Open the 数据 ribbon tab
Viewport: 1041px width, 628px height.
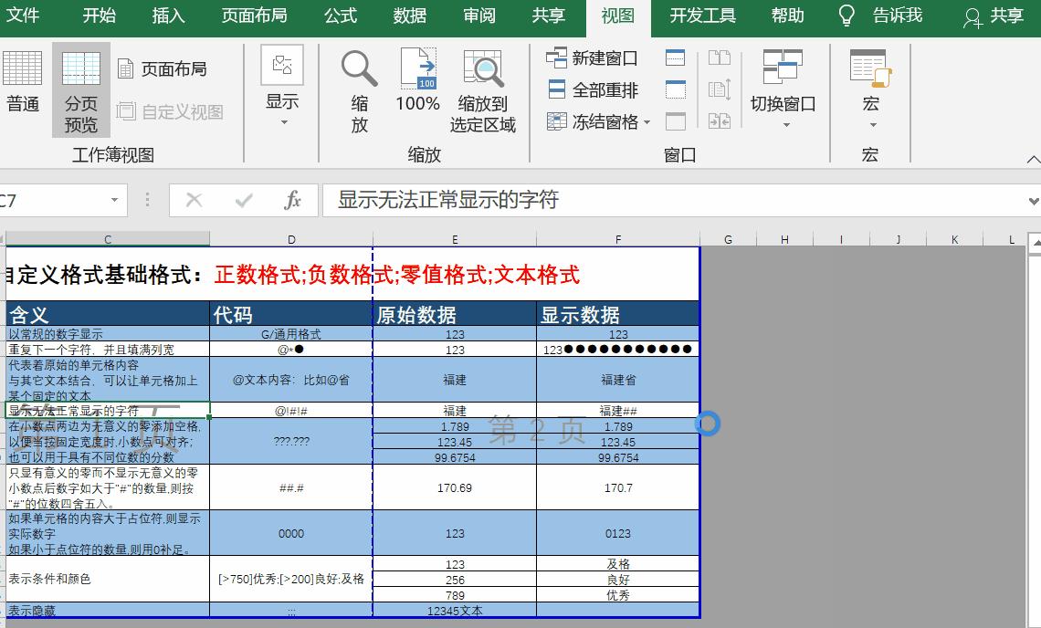click(x=409, y=16)
